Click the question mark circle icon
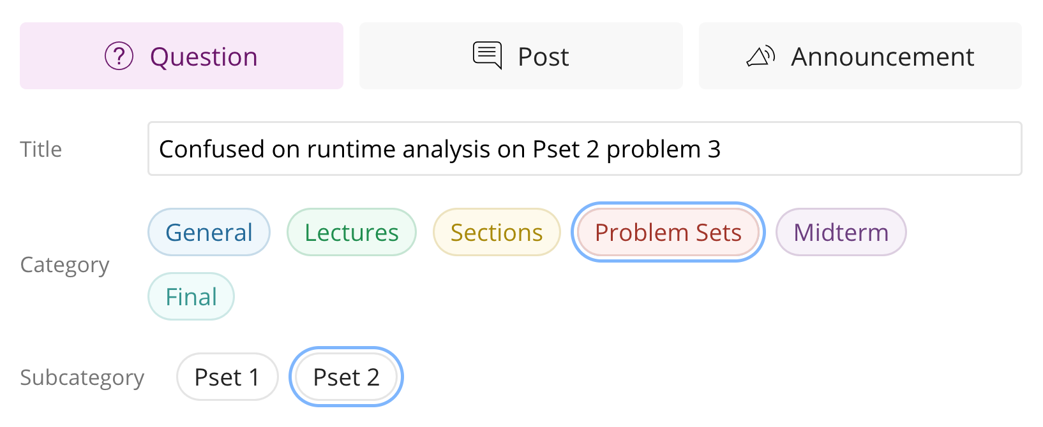 click(x=119, y=56)
